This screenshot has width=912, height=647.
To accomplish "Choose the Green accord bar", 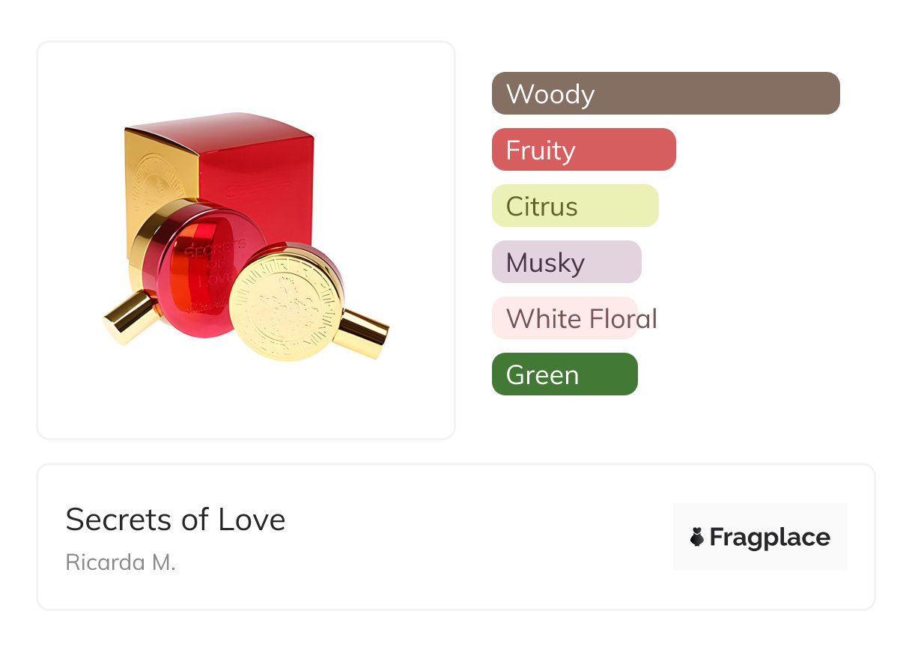I will pyautogui.click(x=564, y=374).
